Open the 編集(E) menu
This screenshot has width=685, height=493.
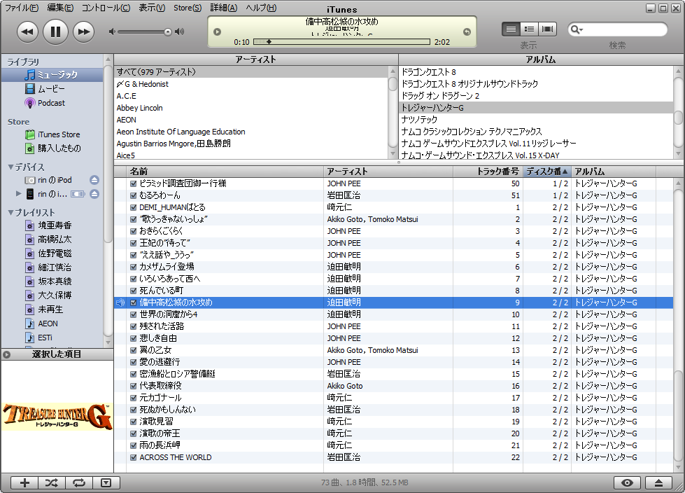[60, 8]
